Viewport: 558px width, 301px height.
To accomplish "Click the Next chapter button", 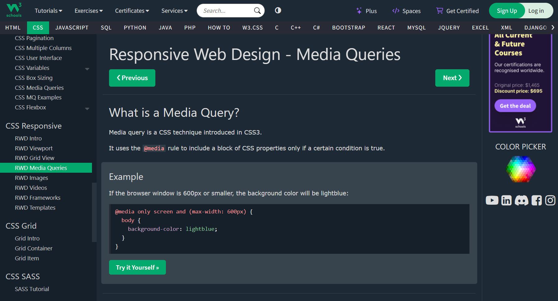I will tap(452, 78).
